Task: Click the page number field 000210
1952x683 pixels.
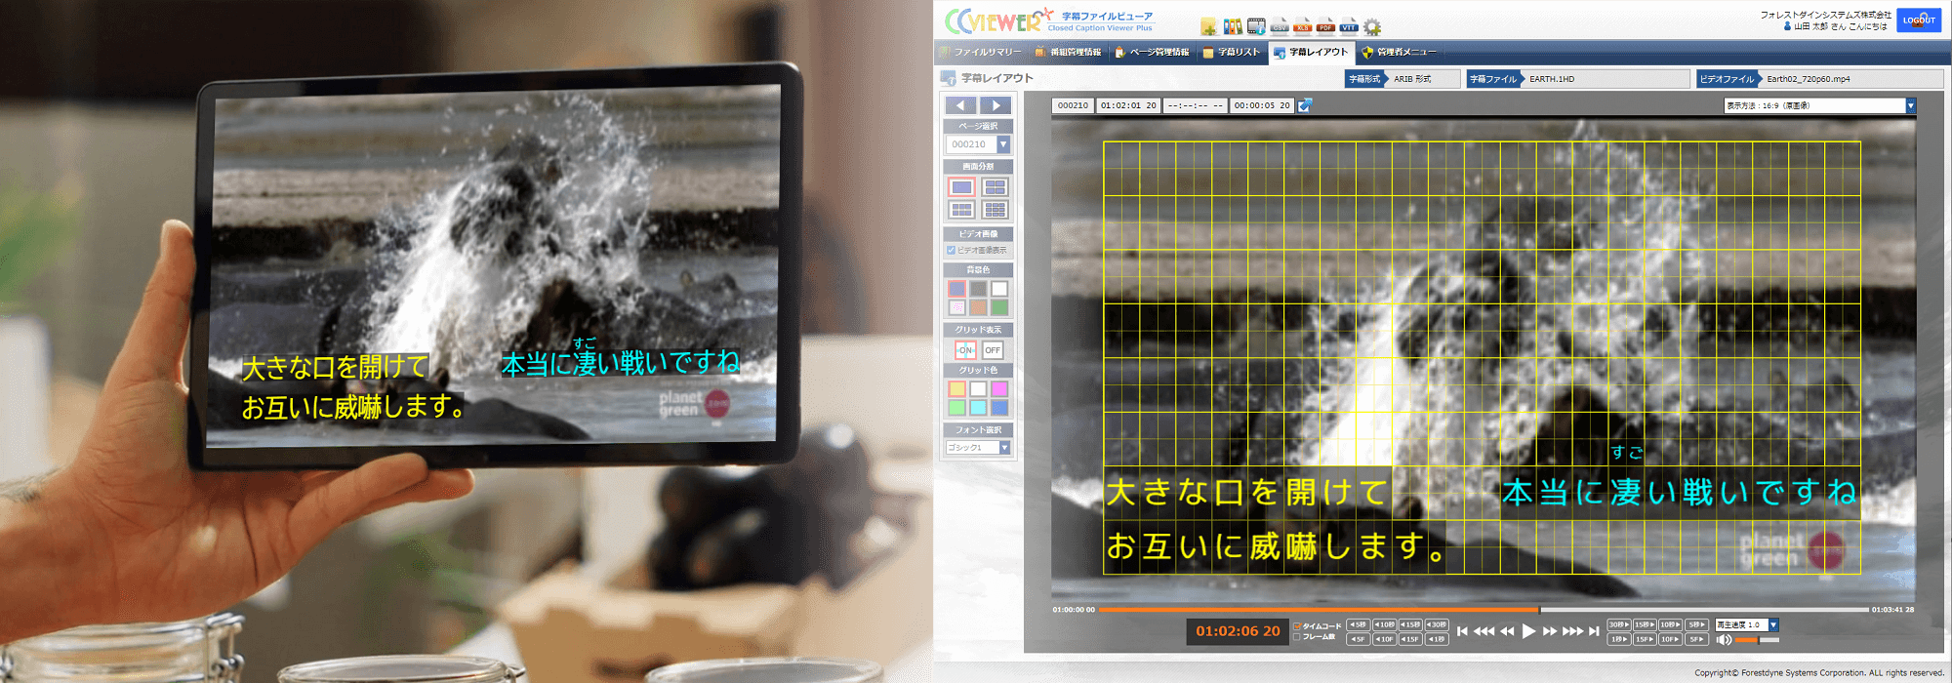Action: coord(1073,105)
